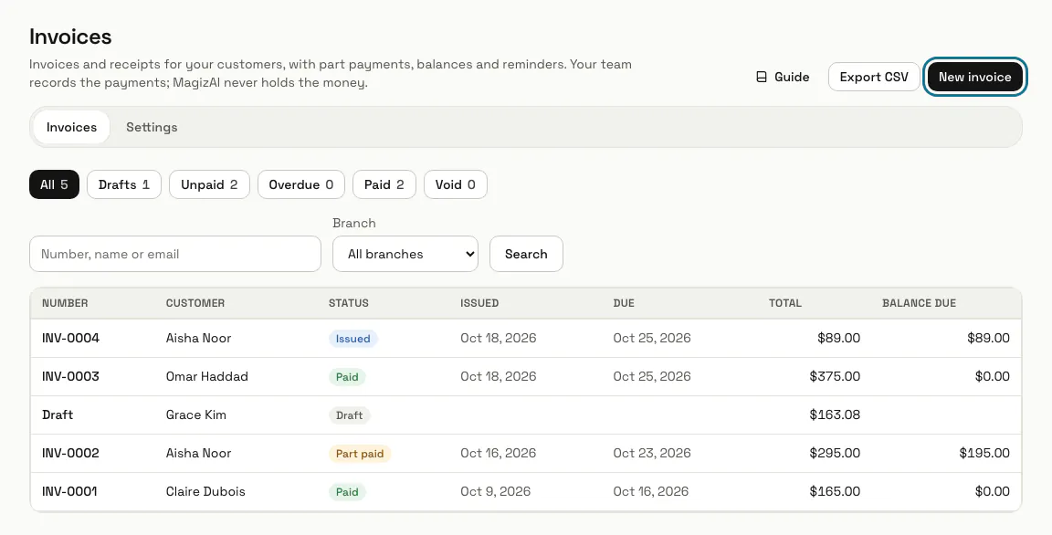Viewport: 1052px width, 535px height.
Task: Click due date Oct 23, 2026
Action: (652, 453)
